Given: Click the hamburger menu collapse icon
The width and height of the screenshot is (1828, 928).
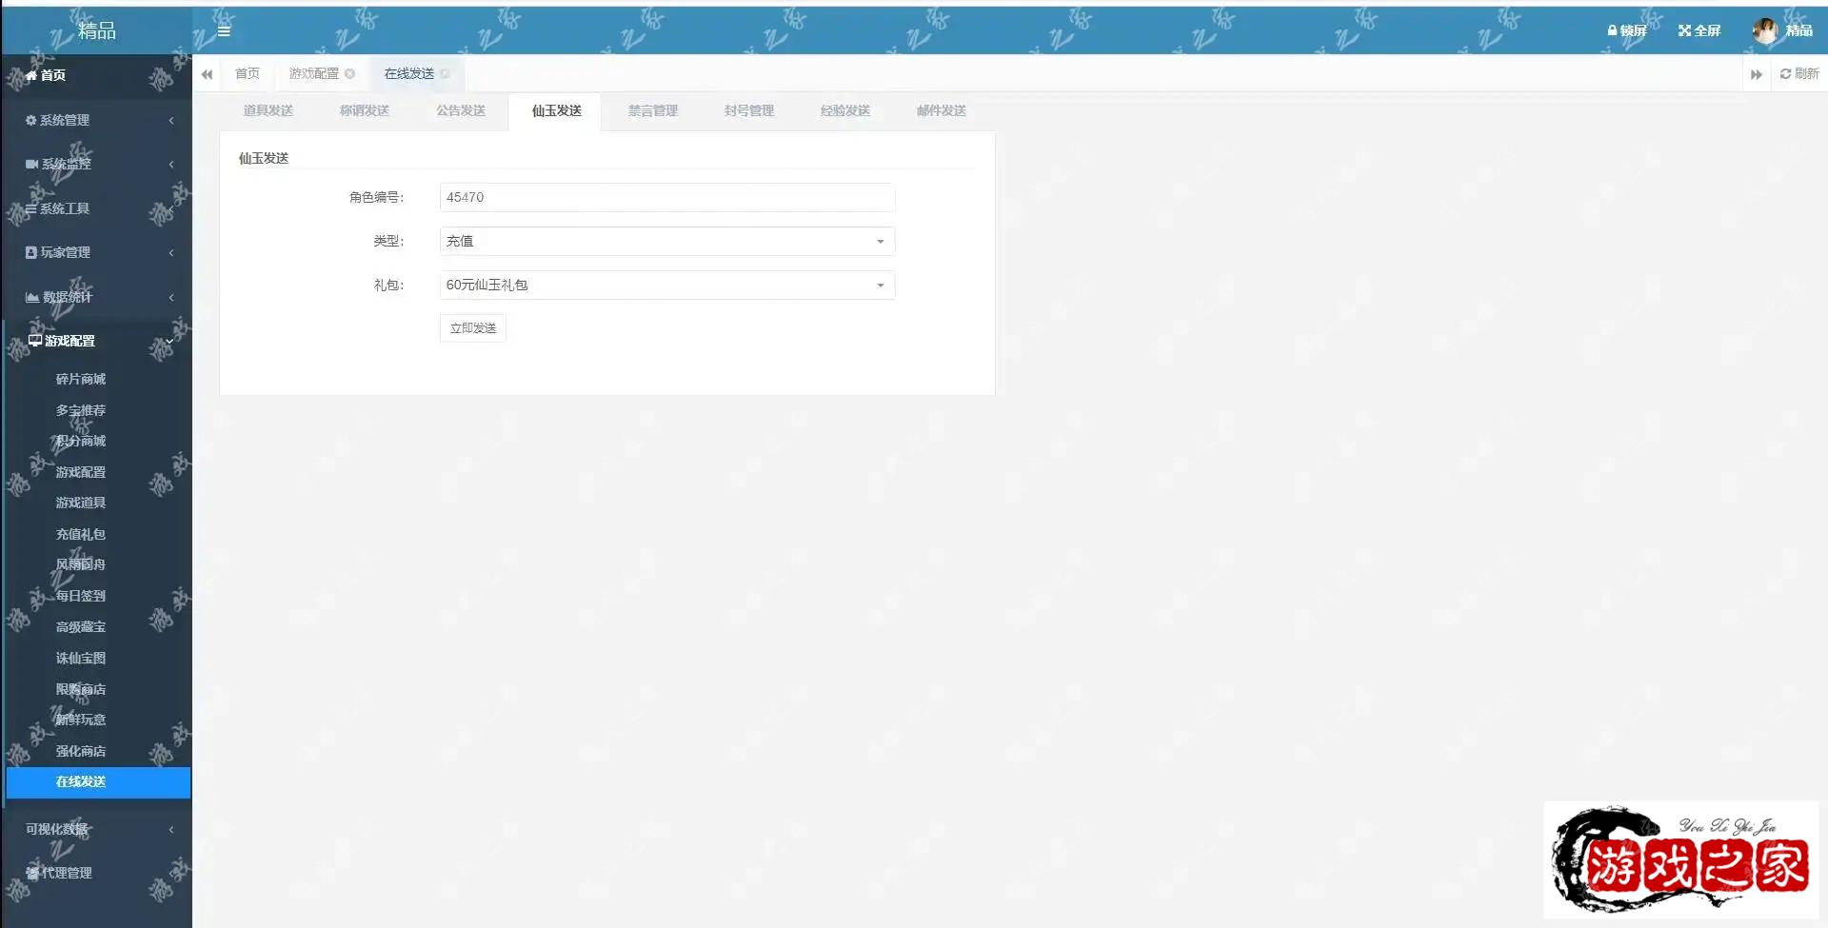Looking at the screenshot, I should (x=224, y=30).
